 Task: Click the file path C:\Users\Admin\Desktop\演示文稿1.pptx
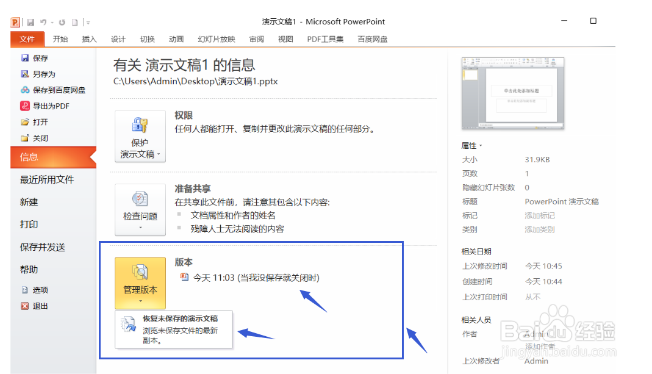coord(195,81)
